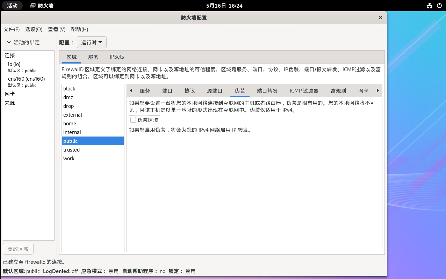Open the zone 服务 sub-tab
446x279 pixels.
tap(145, 90)
